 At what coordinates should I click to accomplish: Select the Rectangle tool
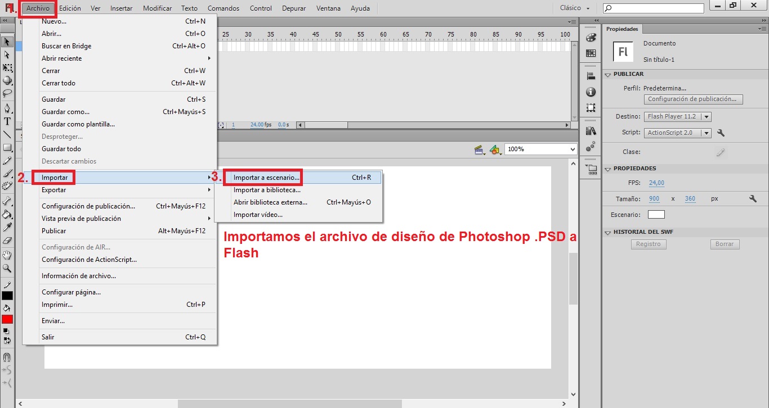(7, 147)
